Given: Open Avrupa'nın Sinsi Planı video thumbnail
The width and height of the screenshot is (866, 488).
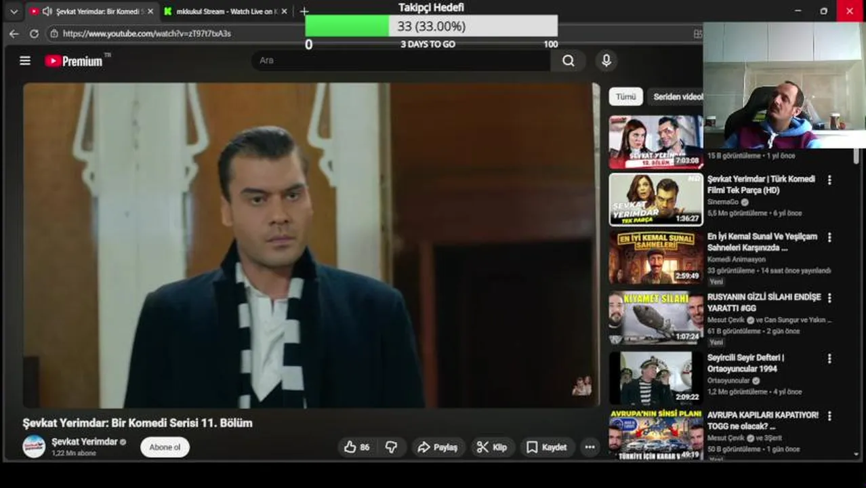Looking at the screenshot, I should (x=655, y=434).
